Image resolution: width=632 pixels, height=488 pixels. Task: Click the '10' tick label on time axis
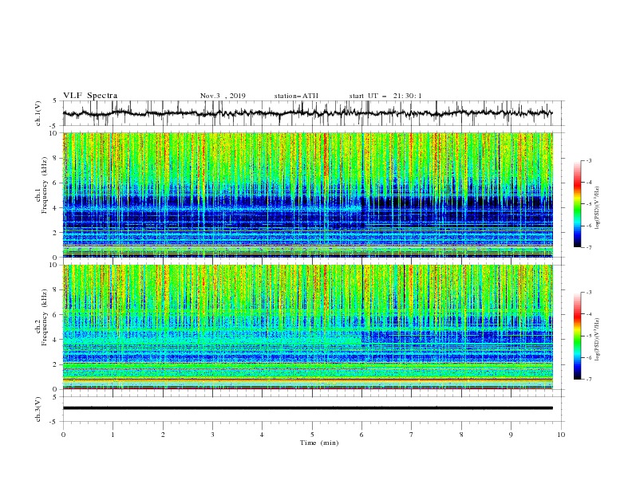tap(561, 435)
